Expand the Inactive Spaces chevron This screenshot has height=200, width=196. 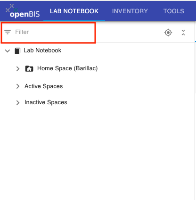coord(18,103)
